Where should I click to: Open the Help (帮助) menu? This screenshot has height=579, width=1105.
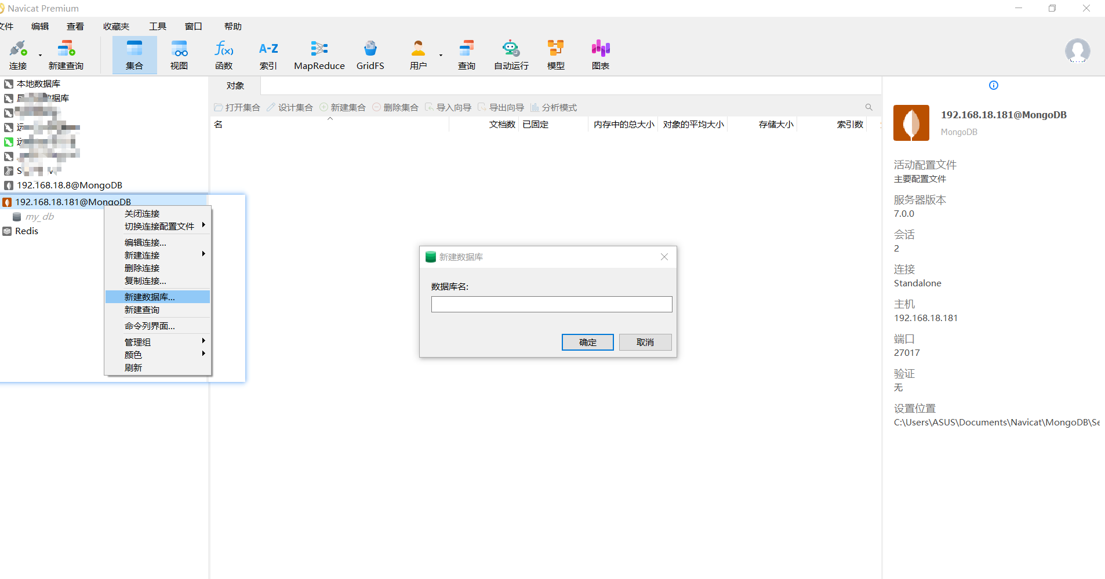click(x=233, y=26)
